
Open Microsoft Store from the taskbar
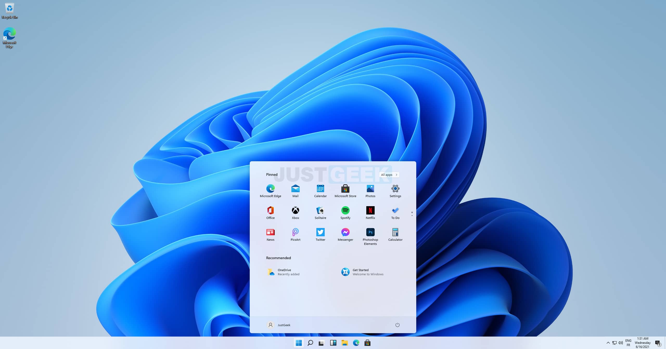367,343
